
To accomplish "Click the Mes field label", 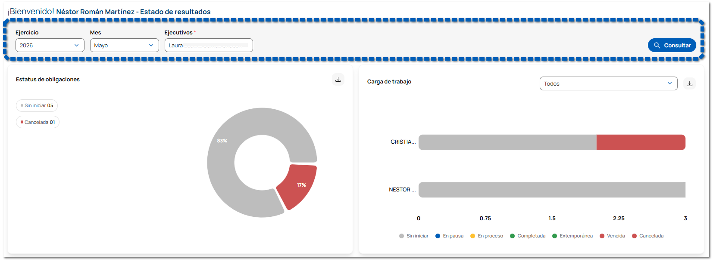I will (x=96, y=33).
